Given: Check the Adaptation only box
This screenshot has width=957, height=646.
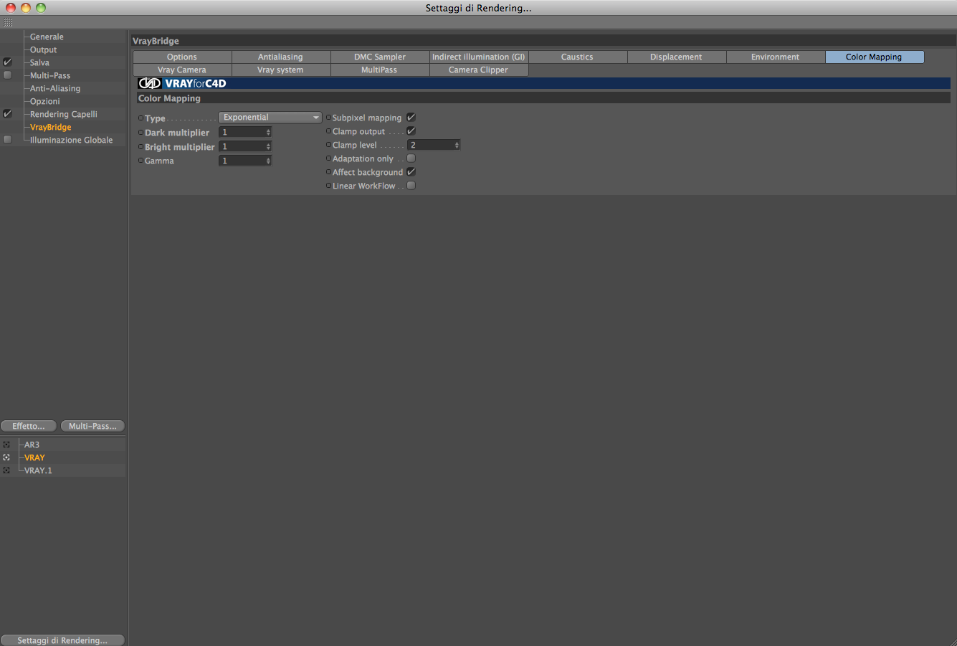Looking at the screenshot, I should click(x=411, y=158).
